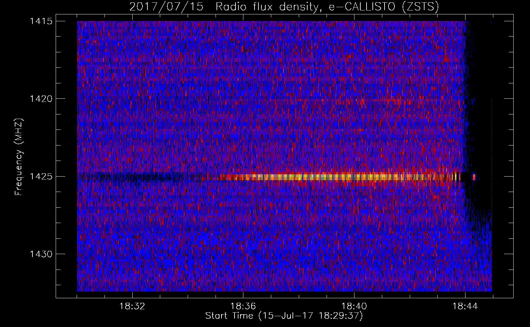Click the bright yellow emission band at 1425 MHz

tap(339, 177)
